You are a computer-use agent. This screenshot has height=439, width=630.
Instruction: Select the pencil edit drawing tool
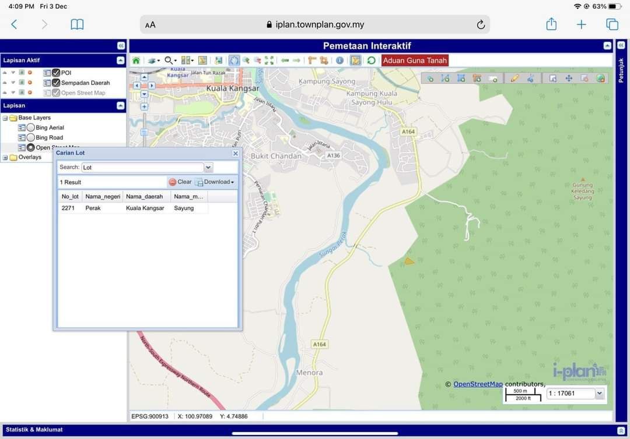click(514, 78)
